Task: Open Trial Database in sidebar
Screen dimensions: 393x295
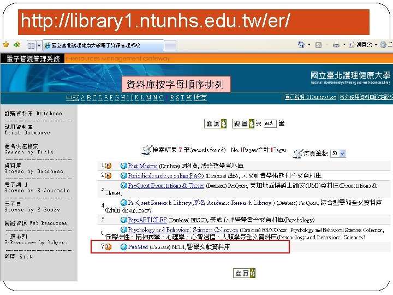Action: coord(27,129)
